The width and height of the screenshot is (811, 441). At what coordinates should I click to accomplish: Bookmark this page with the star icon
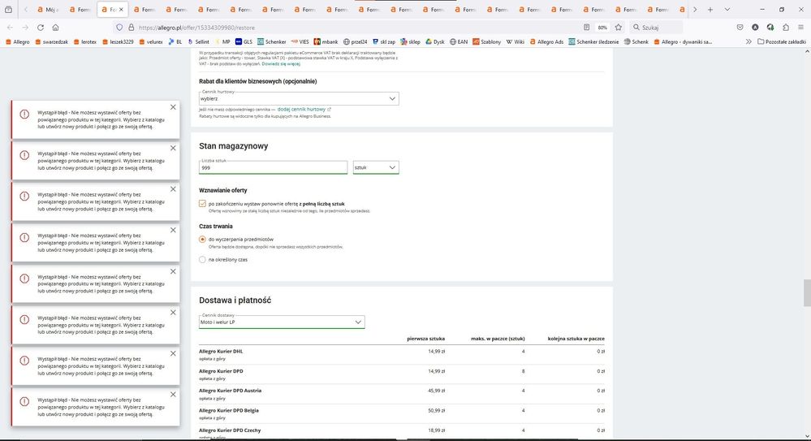coord(620,27)
